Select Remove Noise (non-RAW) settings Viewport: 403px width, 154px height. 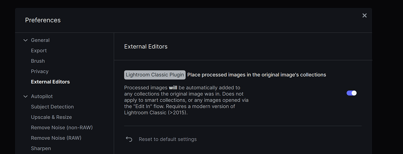[x=62, y=127]
